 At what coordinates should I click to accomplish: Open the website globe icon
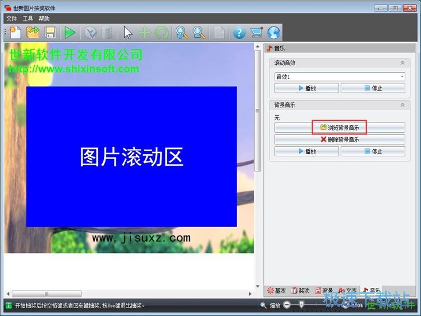(273, 33)
